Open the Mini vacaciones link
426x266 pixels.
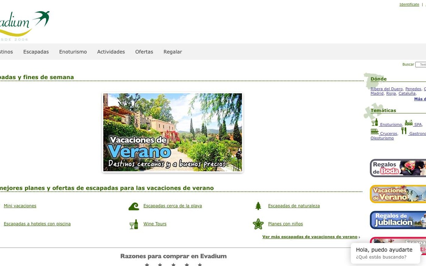[x=20, y=206]
